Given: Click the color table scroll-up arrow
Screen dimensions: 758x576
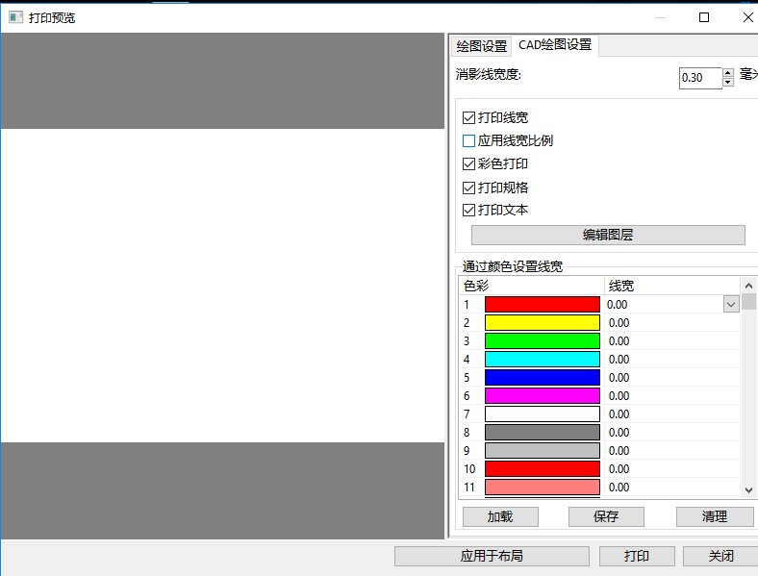Looking at the screenshot, I should point(748,286).
